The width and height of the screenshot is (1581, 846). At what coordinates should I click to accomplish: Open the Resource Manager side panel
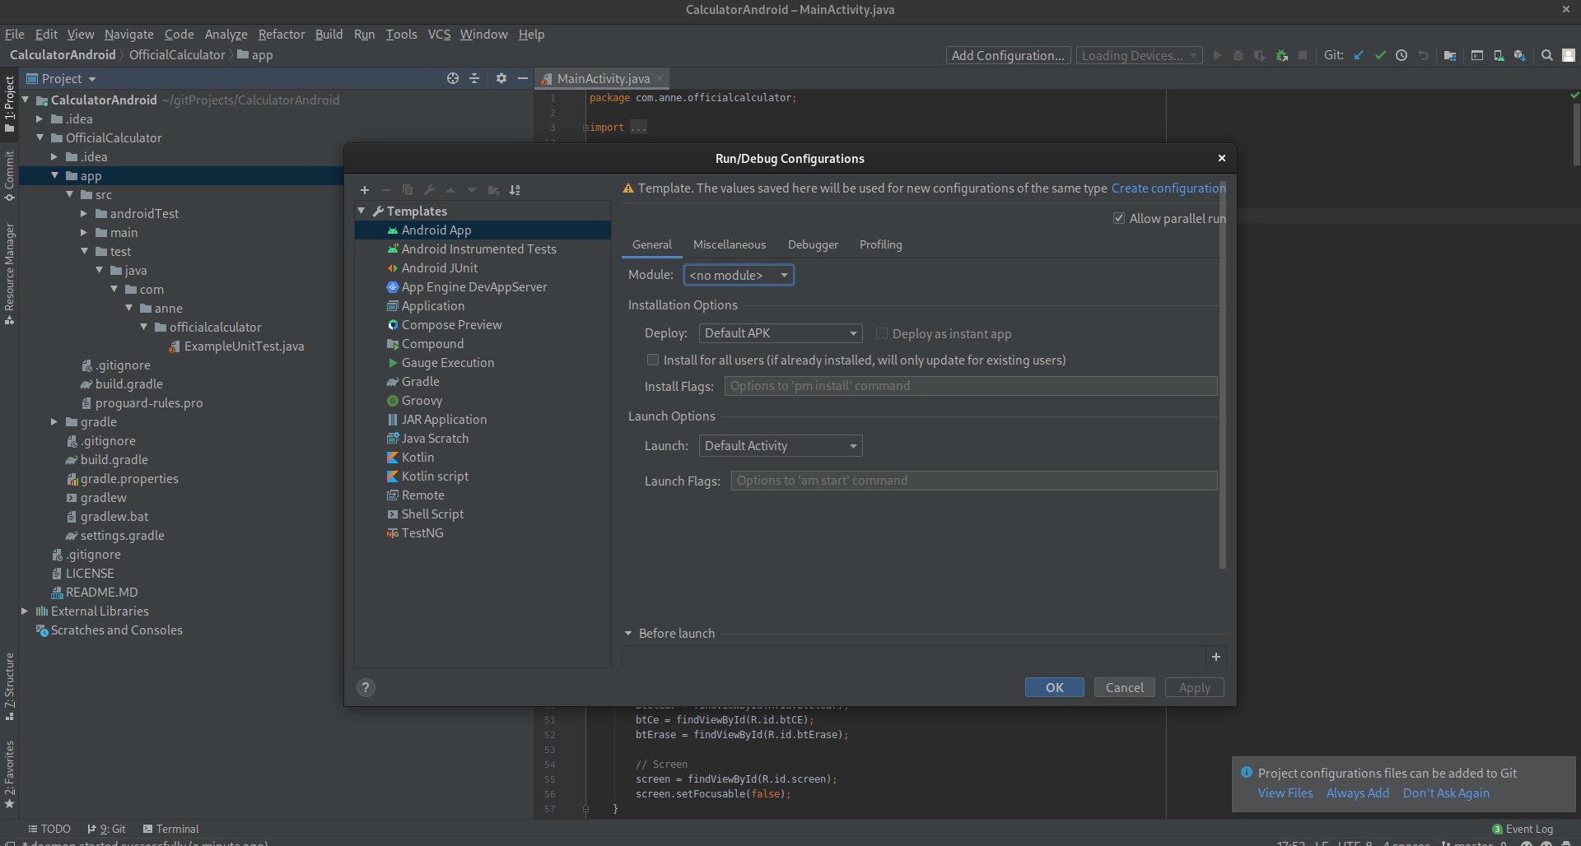tap(9, 273)
